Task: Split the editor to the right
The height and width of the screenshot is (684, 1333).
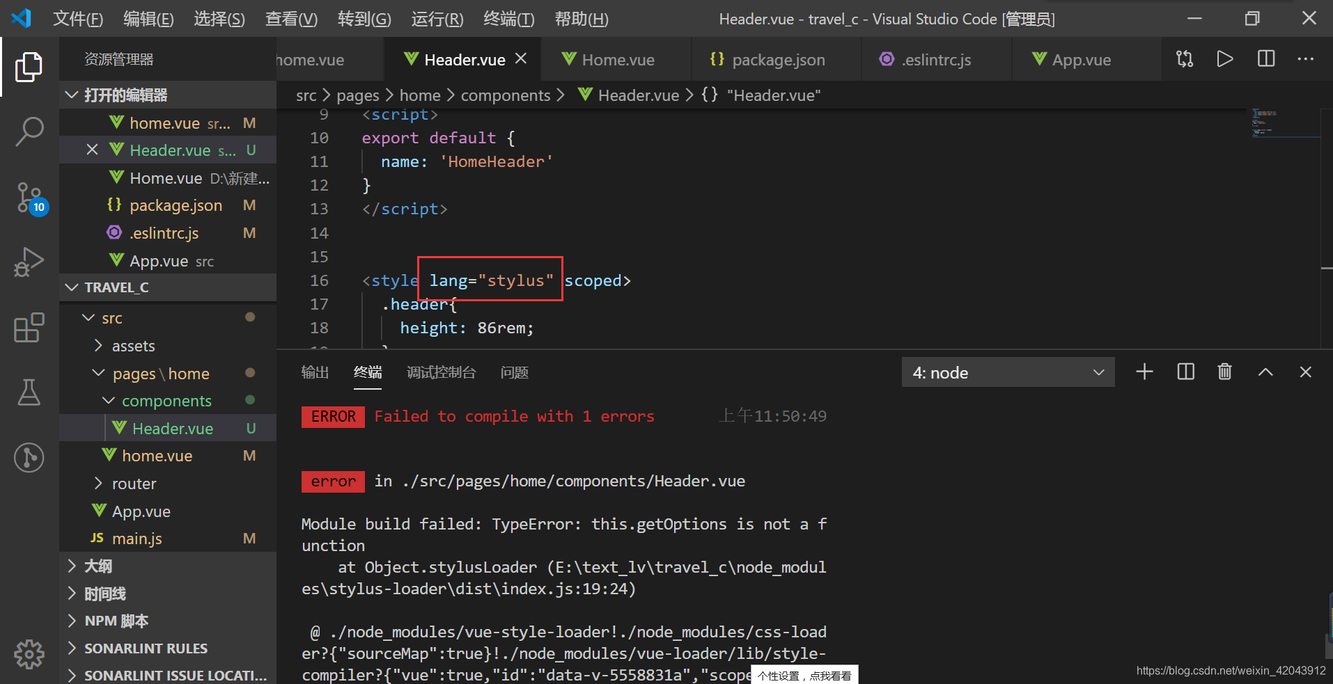Action: pyautogui.click(x=1266, y=59)
